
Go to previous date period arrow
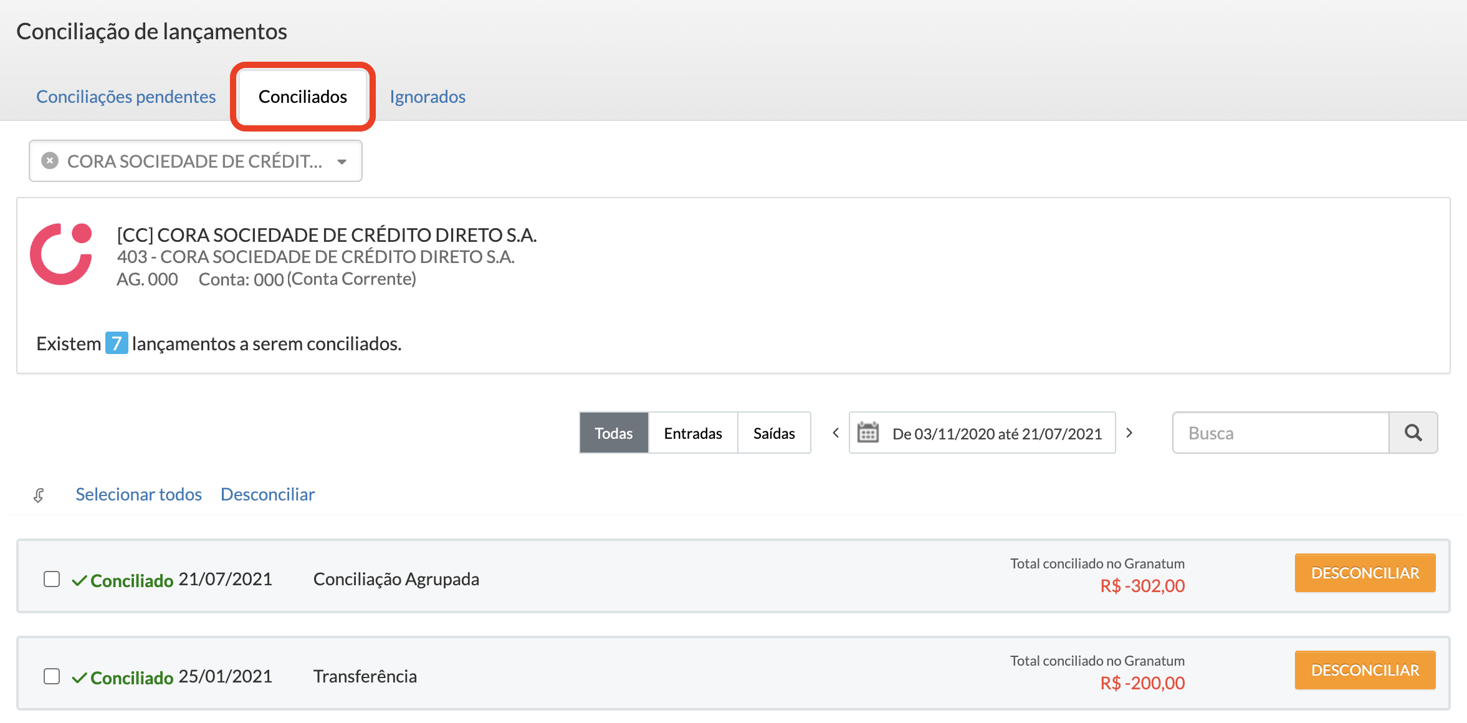point(836,433)
